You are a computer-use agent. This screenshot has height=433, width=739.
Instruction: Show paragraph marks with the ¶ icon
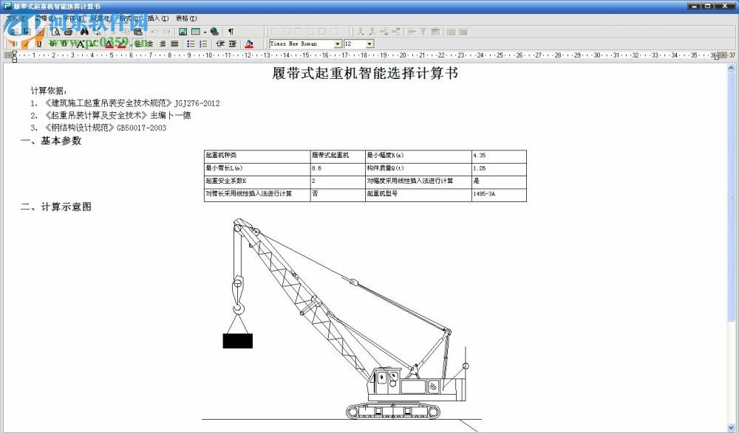(231, 31)
